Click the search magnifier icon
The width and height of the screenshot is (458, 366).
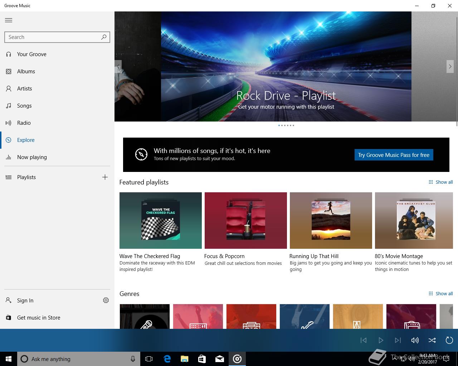104,37
